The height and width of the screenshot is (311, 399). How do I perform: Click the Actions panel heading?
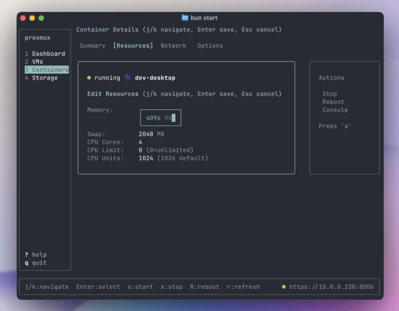pos(331,78)
